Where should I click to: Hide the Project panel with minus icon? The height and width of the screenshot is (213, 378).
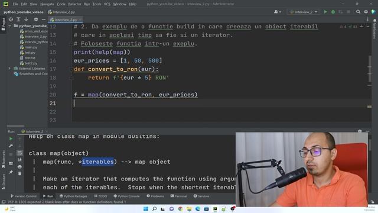[x=44, y=20]
